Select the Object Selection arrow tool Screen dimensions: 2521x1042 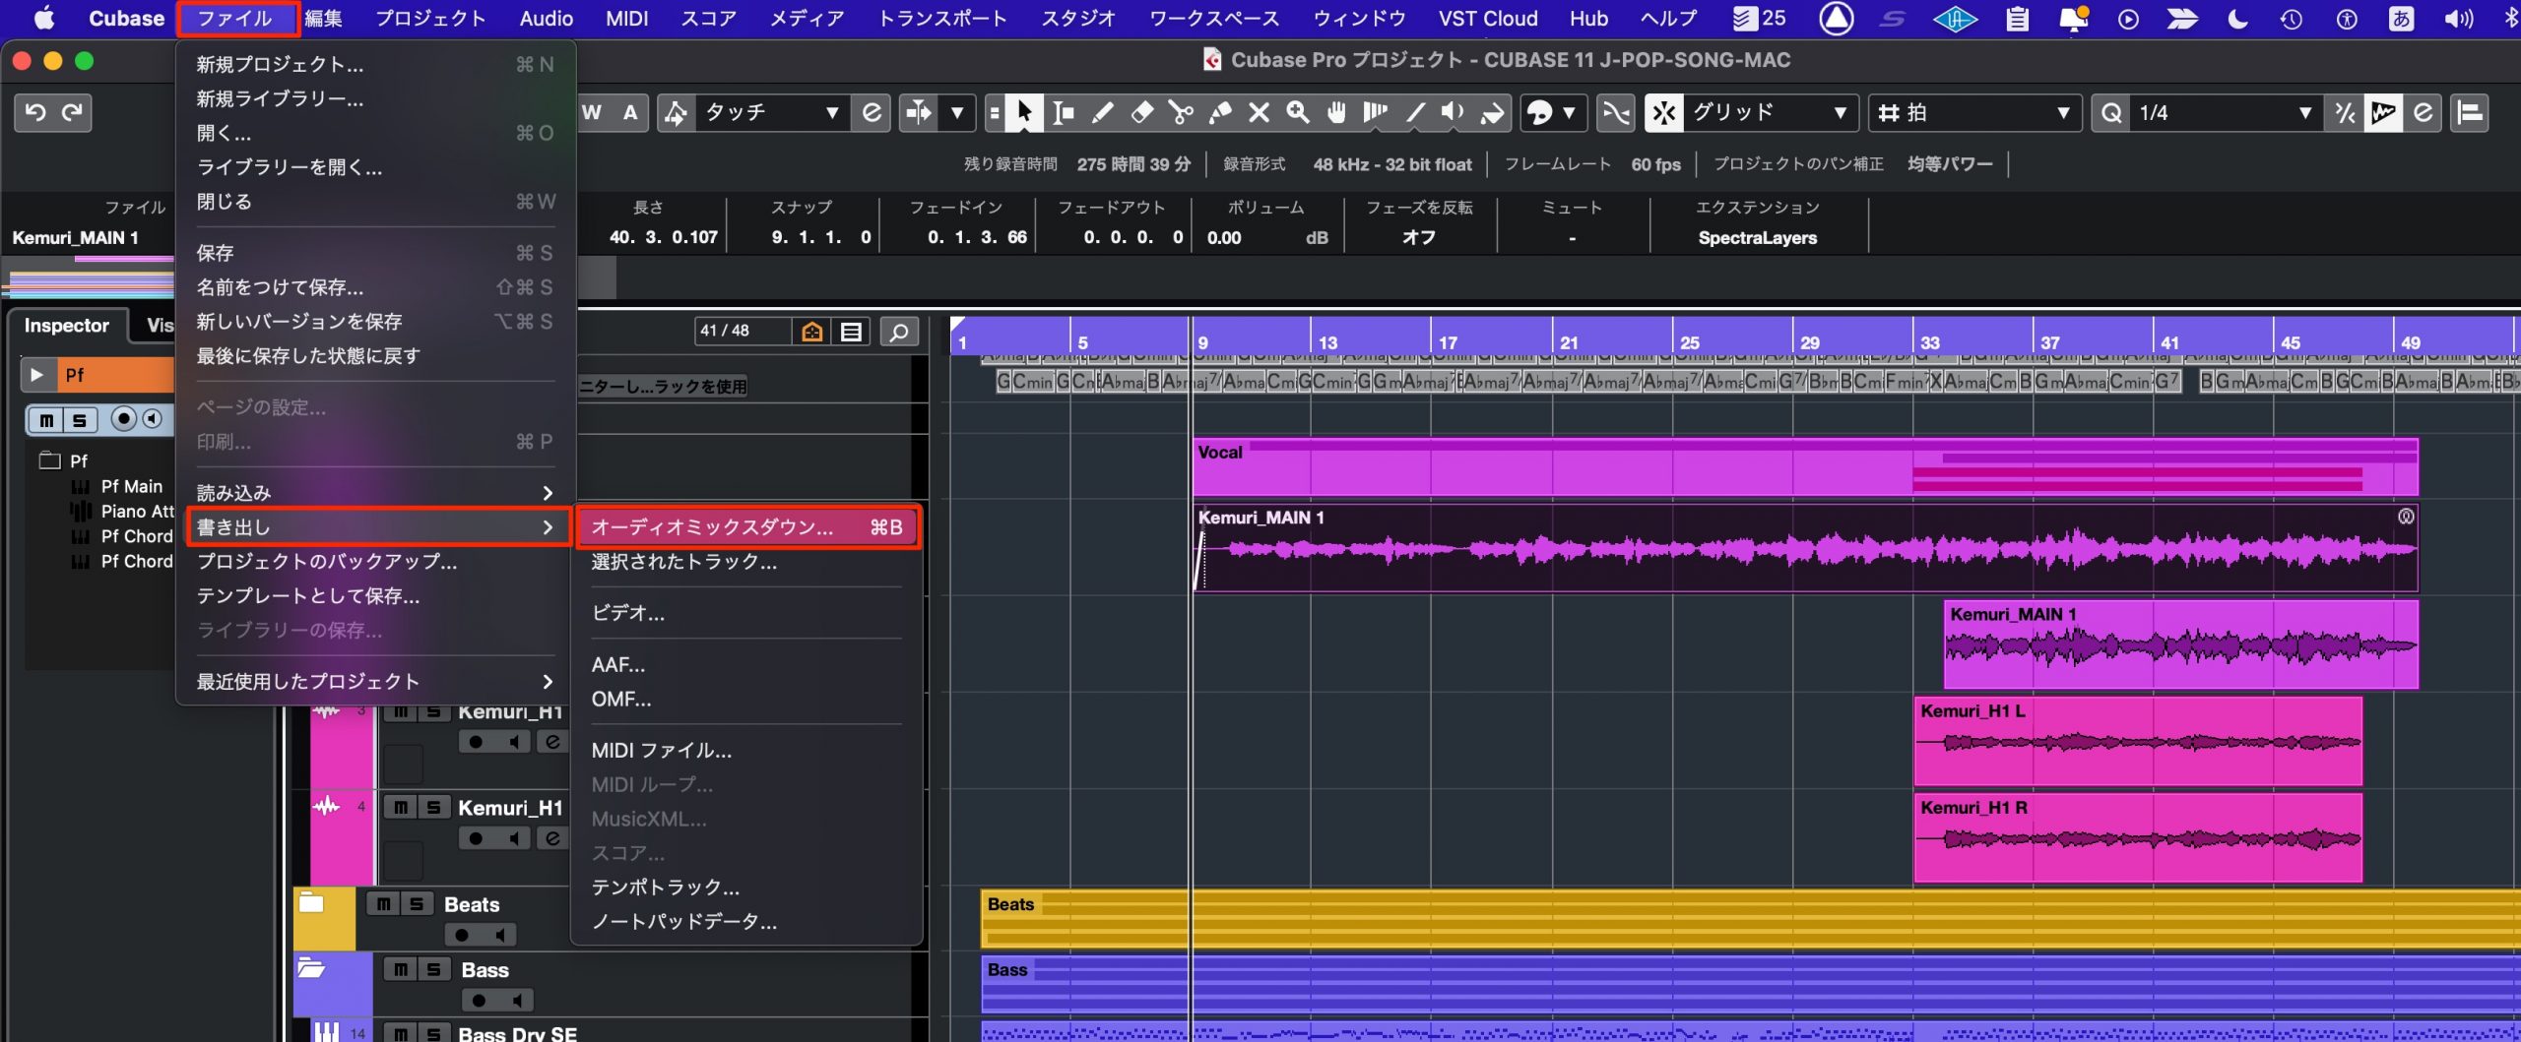[1023, 113]
